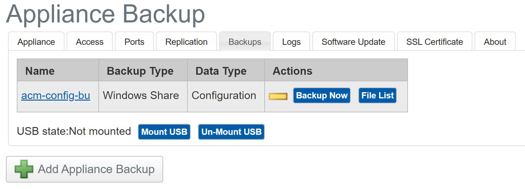Screen dimensions: 525x189
Task: Click the yellow backup status indicator
Action: click(x=278, y=96)
